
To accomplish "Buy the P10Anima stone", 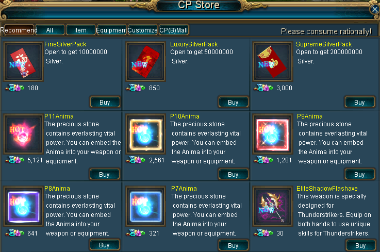I will pos(234,174).
